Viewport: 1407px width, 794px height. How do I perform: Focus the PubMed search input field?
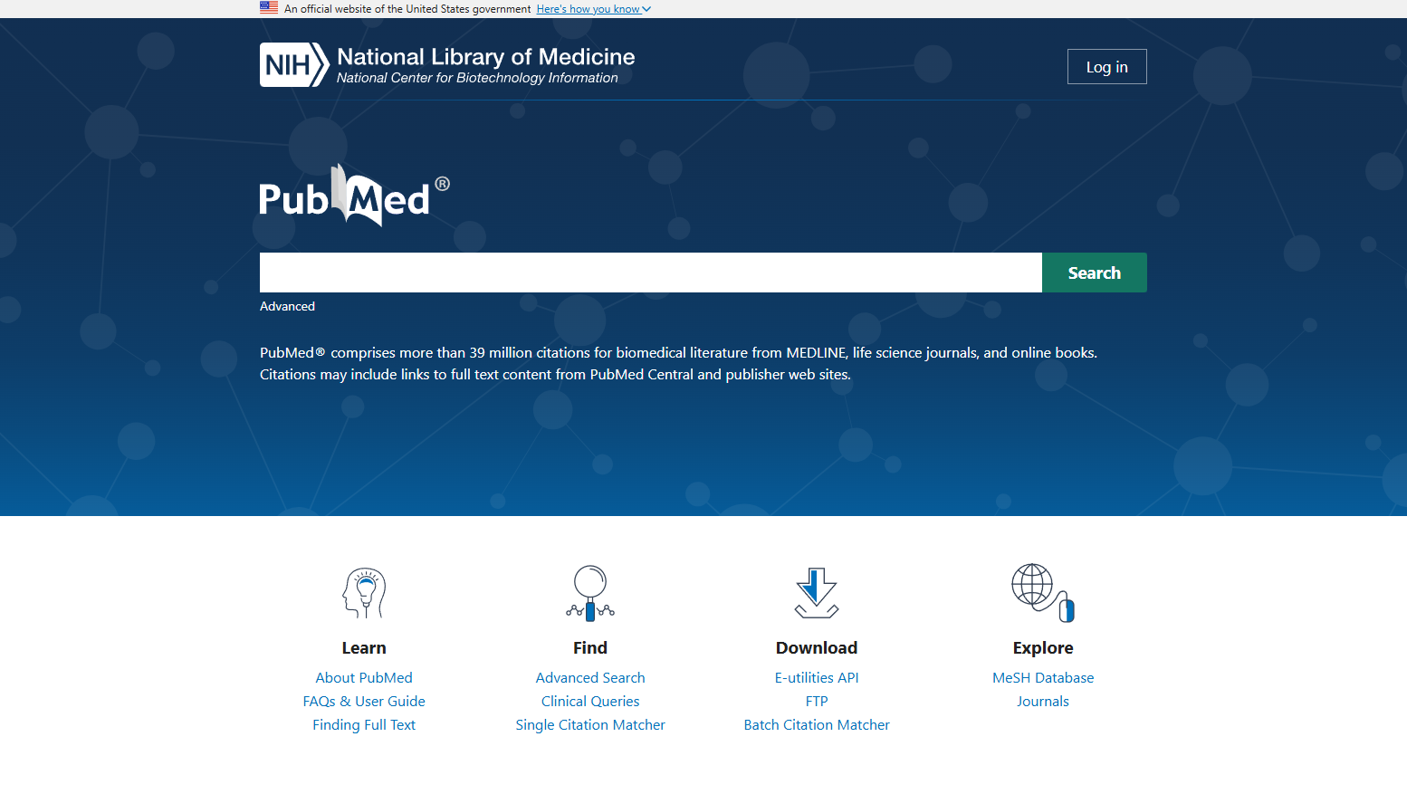point(651,273)
